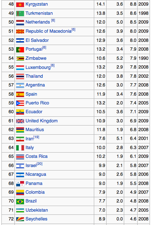Image resolution: width=151 pixels, height=225 pixels.
Task: Click the Panama flag icon
Action: pos(20,184)
